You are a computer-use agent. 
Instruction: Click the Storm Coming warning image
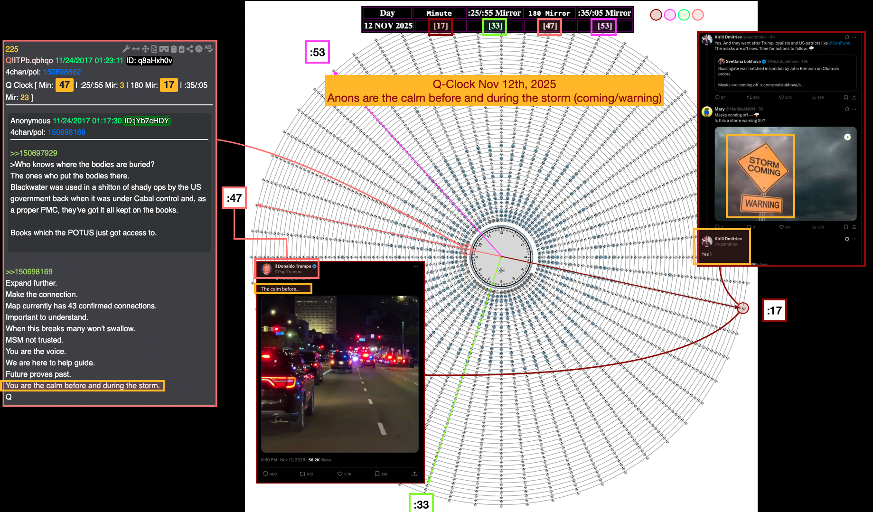[x=785, y=174]
